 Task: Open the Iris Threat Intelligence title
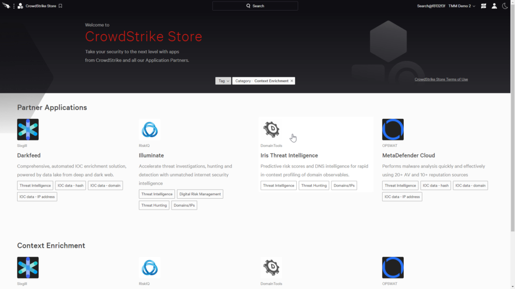(x=289, y=156)
